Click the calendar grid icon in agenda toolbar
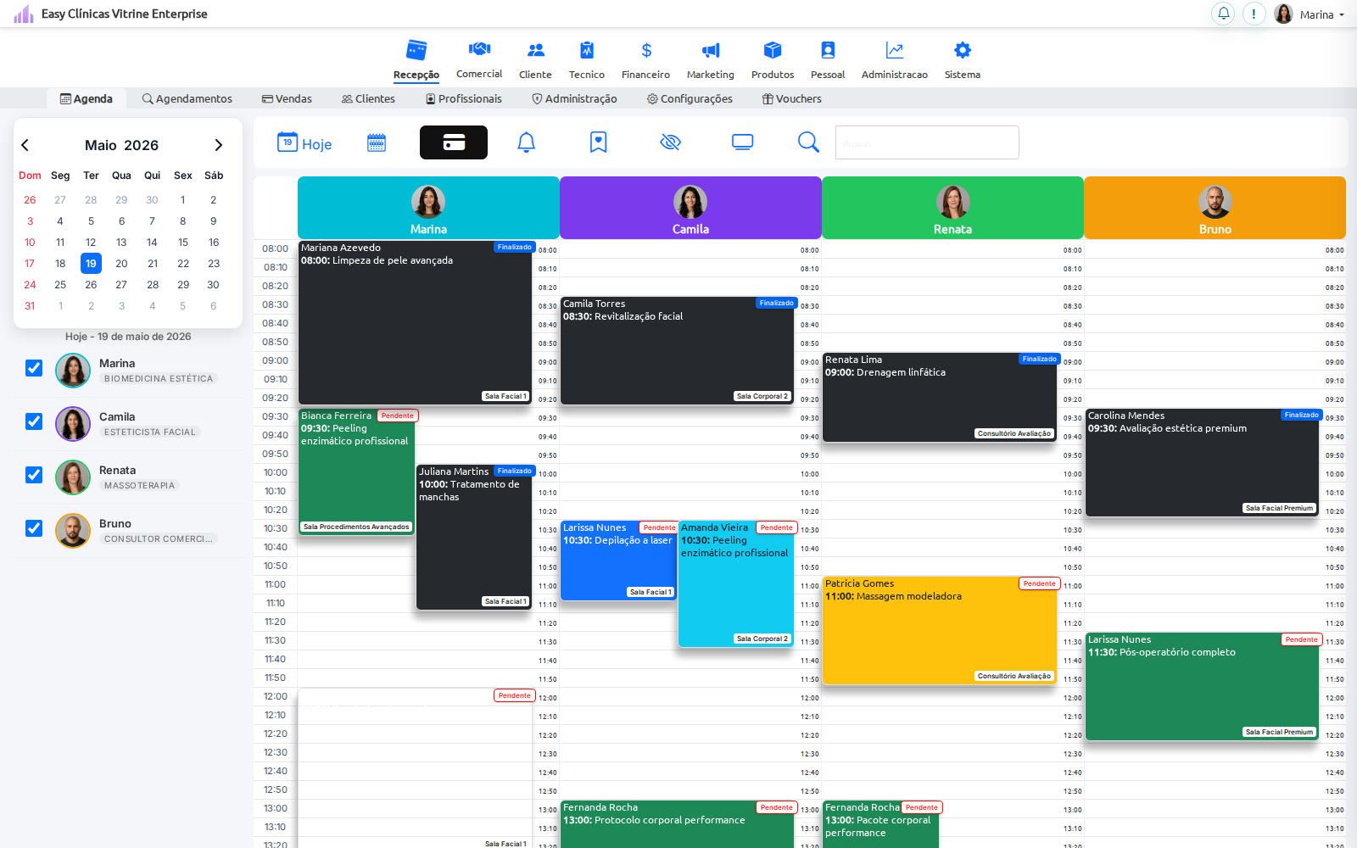The image size is (1357, 848). (377, 142)
